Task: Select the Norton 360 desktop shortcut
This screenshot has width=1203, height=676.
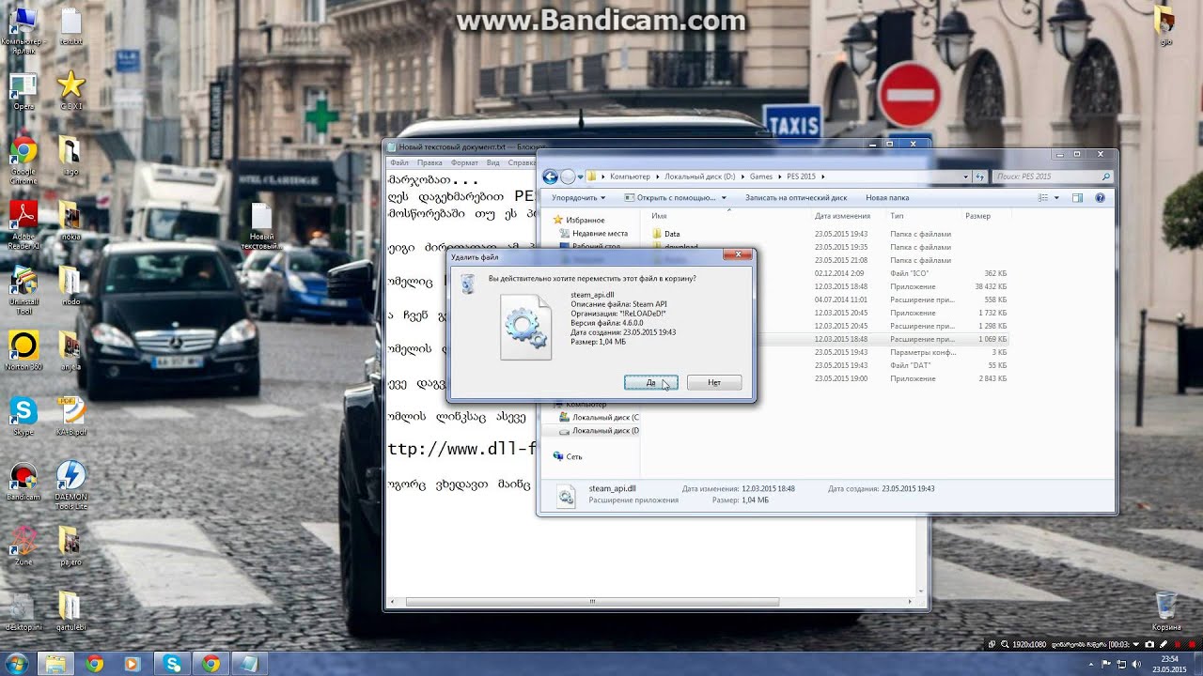Action: point(23,349)
